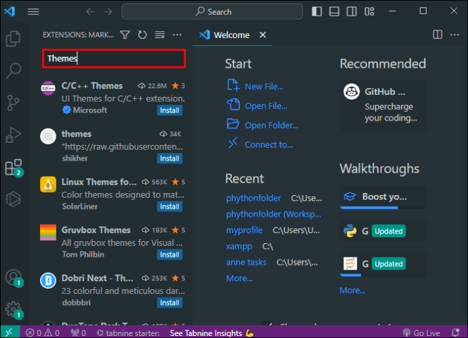This screenshot has width=468, height=338.
Task: Open the Source Control view
Action: 14,103
